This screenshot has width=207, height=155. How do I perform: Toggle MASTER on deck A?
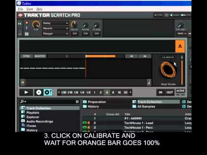40,56
